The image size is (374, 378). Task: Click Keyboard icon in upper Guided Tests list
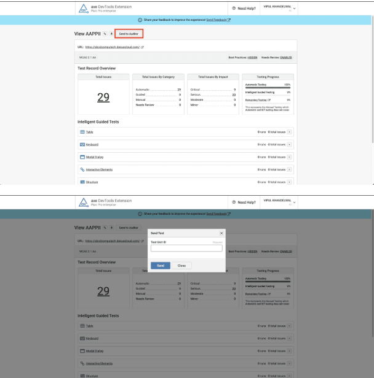[x=82, y=144]
